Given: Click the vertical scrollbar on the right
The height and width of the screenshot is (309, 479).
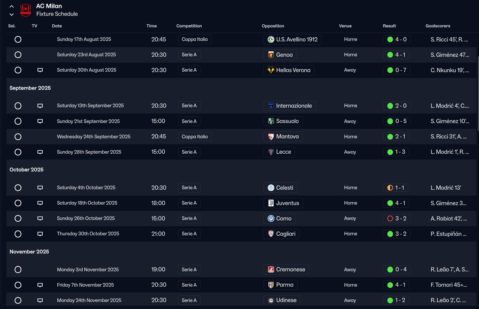Looking at the screenshot, I should point(478,94).
